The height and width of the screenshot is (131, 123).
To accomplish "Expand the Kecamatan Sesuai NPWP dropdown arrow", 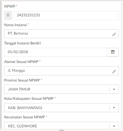I will (114, 126).
